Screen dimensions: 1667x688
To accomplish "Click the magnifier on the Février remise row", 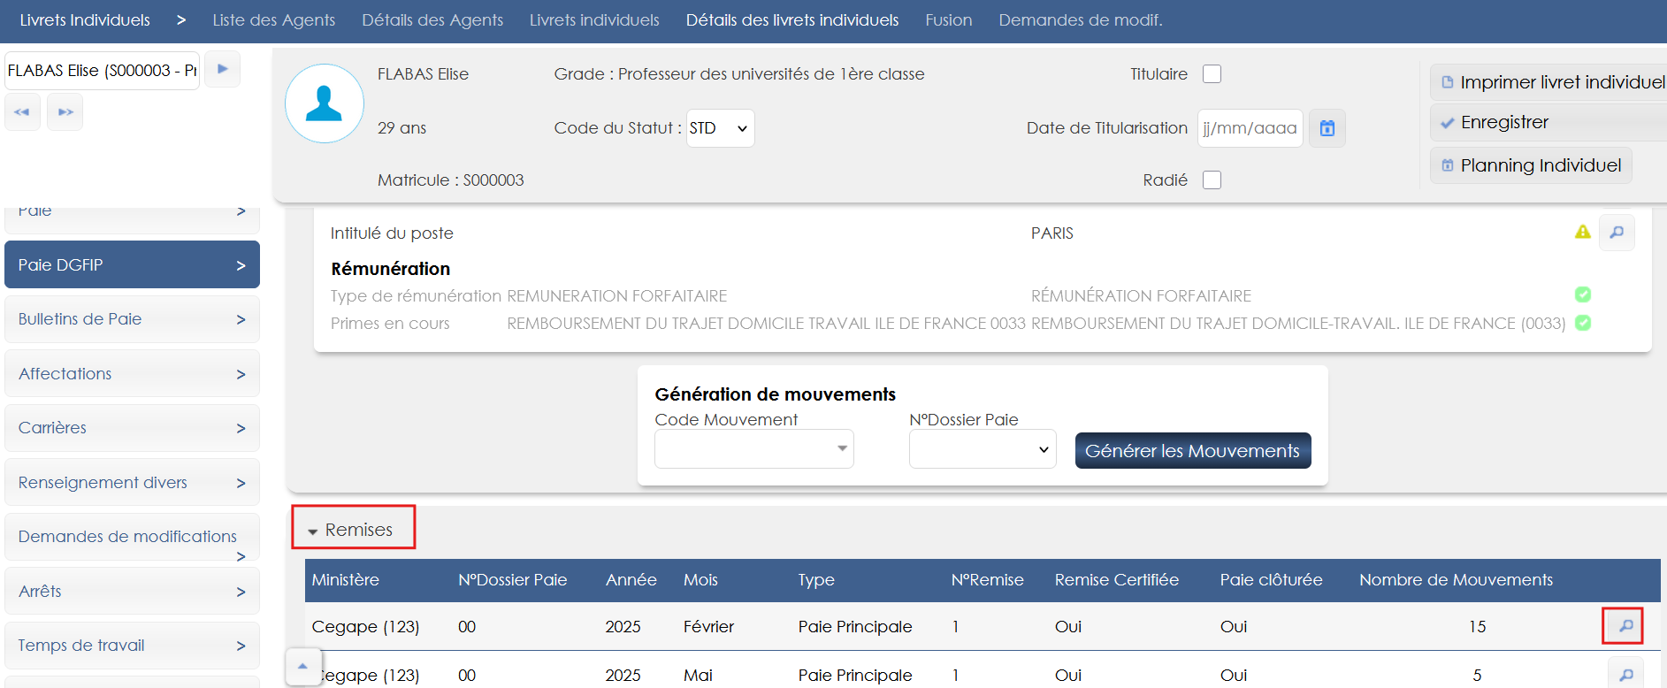I will [x=1625, y=626].
